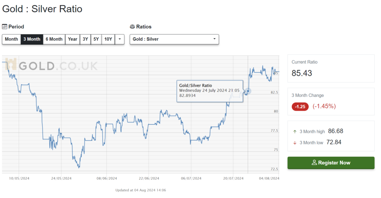The height and width of the screenshot is (198, 381).
Task: Click the calendar icon beside Period
Action: [x=5, y=27]
